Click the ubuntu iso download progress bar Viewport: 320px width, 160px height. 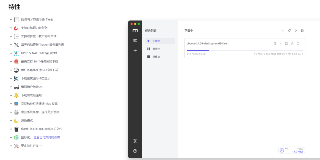245,50
